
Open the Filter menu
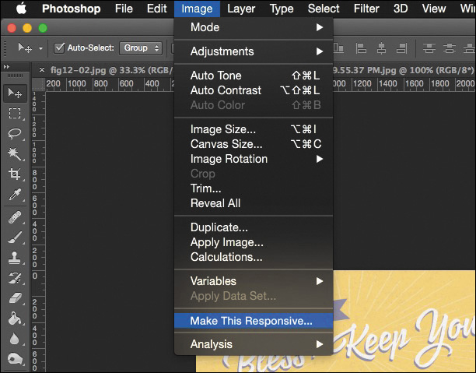point(366,9)
